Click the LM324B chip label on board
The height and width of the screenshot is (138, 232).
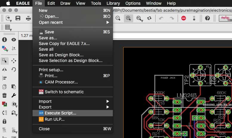pos(187,95)
